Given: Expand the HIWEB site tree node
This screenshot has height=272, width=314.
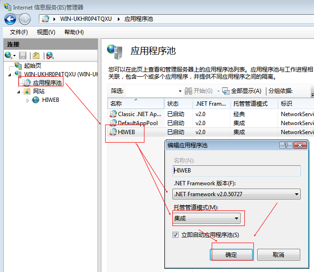Looking at the screenshot, I should click(x=27, y=100).
